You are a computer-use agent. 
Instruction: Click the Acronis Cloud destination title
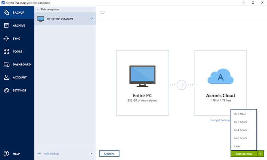point(220,96)
